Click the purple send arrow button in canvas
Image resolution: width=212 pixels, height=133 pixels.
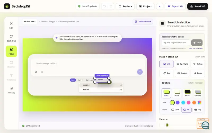[x=140, y=72]
